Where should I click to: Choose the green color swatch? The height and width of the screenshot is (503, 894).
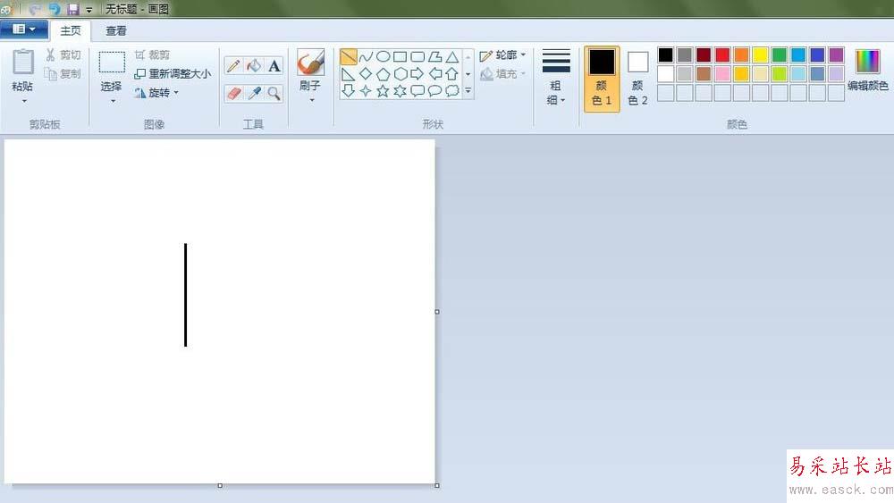coord(779,54)
